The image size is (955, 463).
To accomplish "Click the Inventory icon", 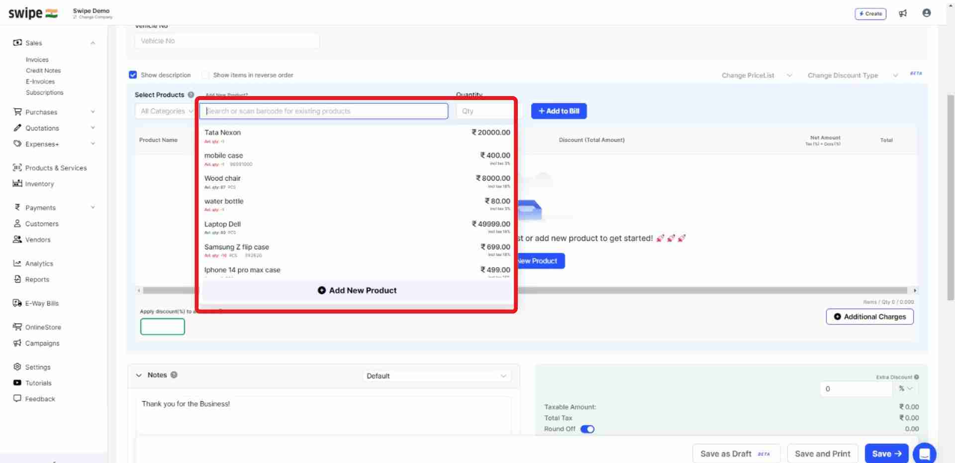I will pos(17,184).
